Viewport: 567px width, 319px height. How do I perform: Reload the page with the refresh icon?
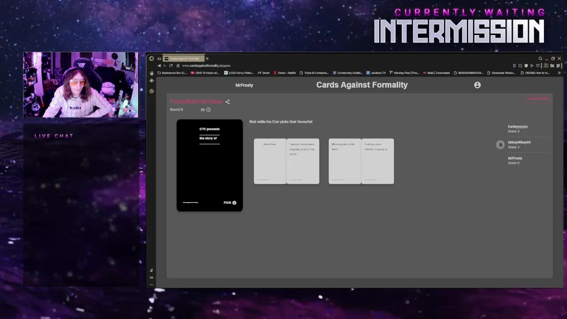tap(171, 66)
